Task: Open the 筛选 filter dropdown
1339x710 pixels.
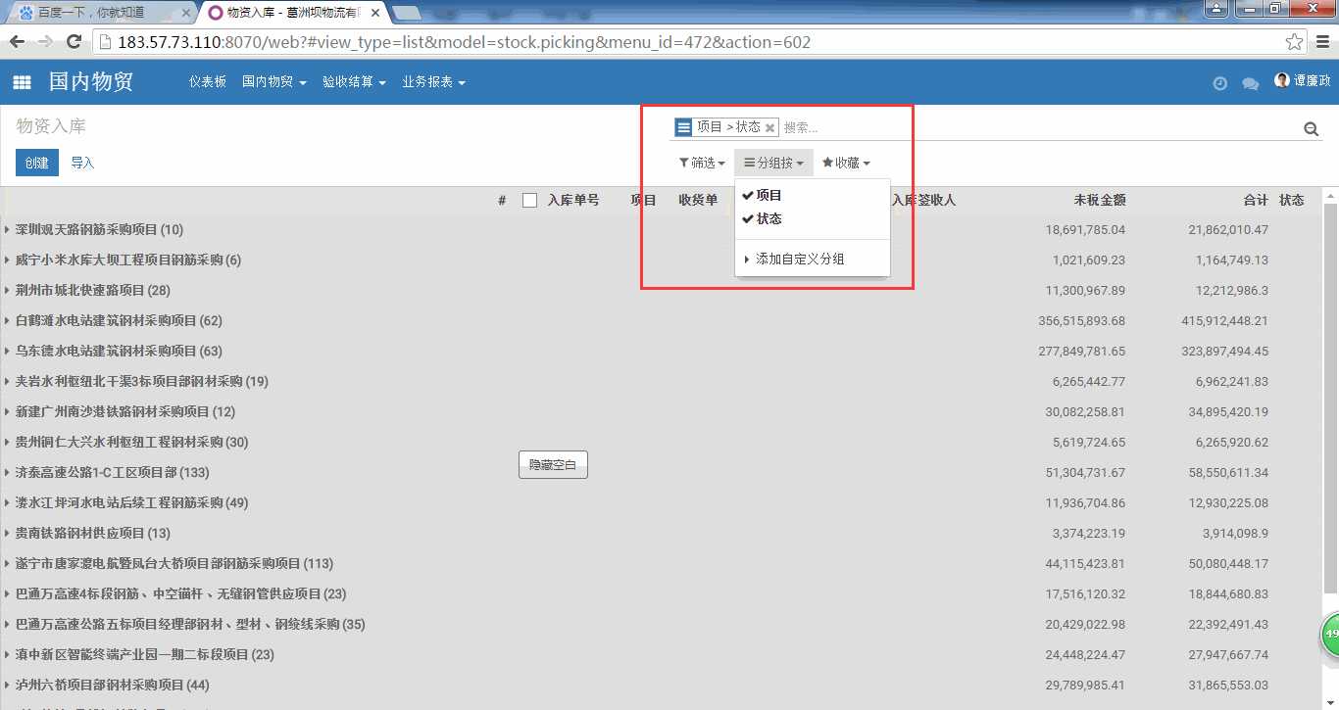Action: 702,164
